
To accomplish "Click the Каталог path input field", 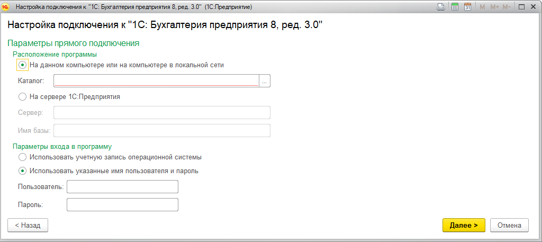I will click(156, 80).
